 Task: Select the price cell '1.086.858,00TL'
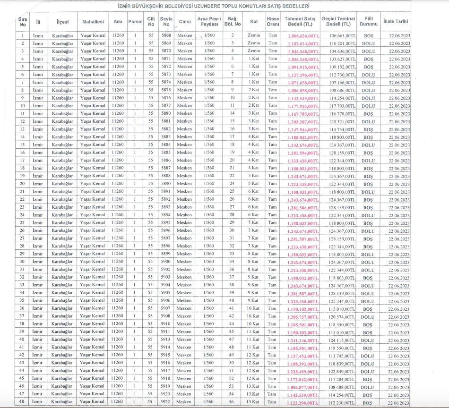coord(303,91)
